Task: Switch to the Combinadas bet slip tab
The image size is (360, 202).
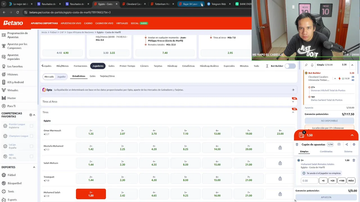Action: pyautogui.click(x=326, y=151)
